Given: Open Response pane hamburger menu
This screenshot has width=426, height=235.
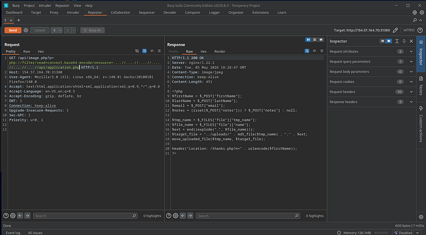Looking at the screenshot, I should 322,51.
